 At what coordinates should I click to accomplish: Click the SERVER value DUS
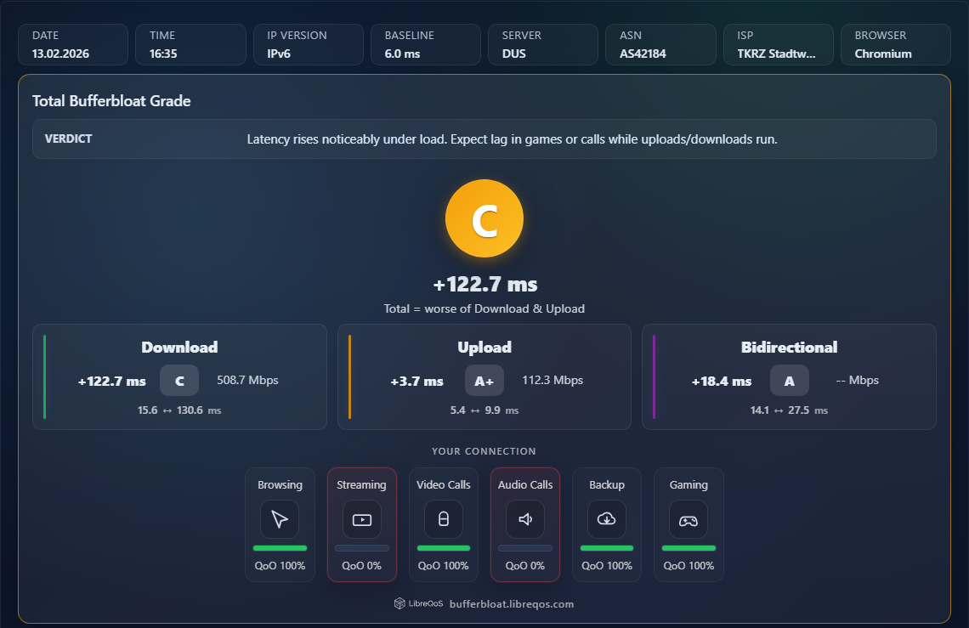tap(514, 54)
